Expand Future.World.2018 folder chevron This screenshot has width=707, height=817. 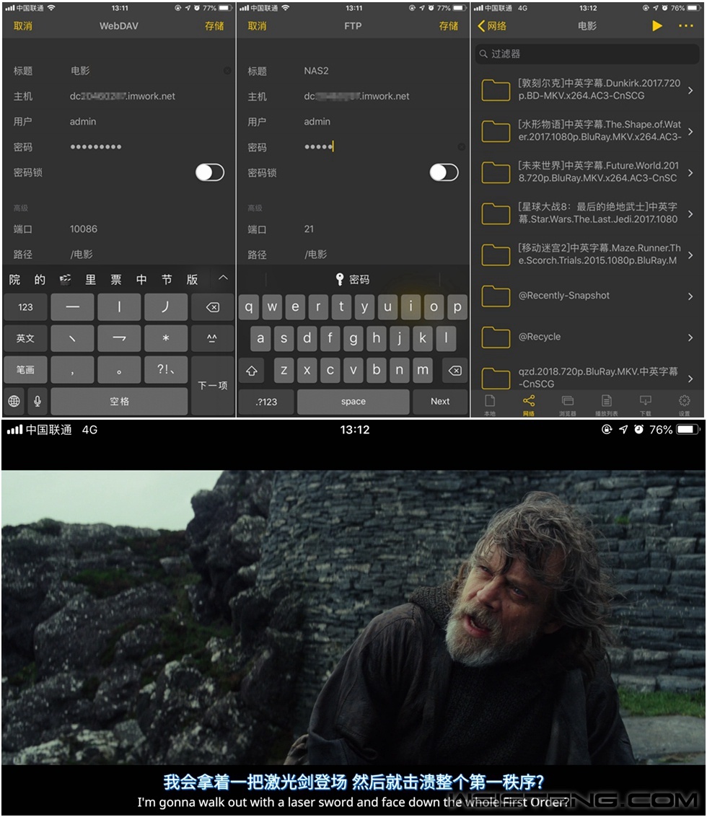690,172
